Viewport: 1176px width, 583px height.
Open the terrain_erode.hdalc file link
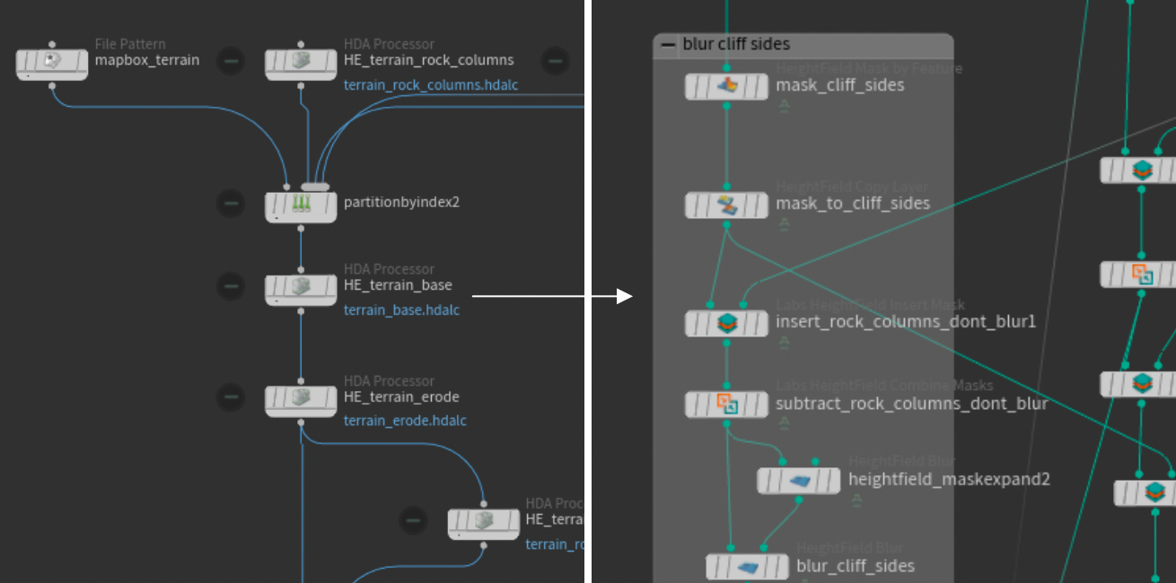405,421
